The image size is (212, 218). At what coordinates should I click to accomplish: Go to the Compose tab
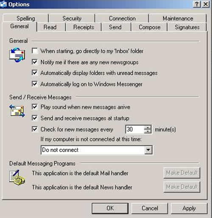pyautogui.click(x=149, y=27)
